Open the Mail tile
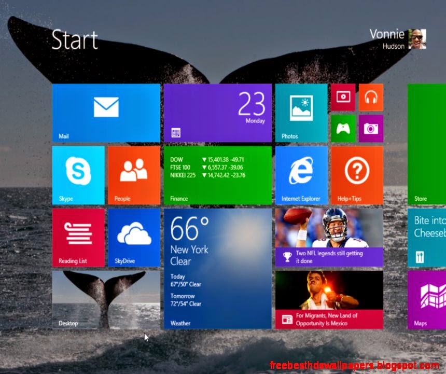This screenshot has height=374, width=446. [106, 113]
